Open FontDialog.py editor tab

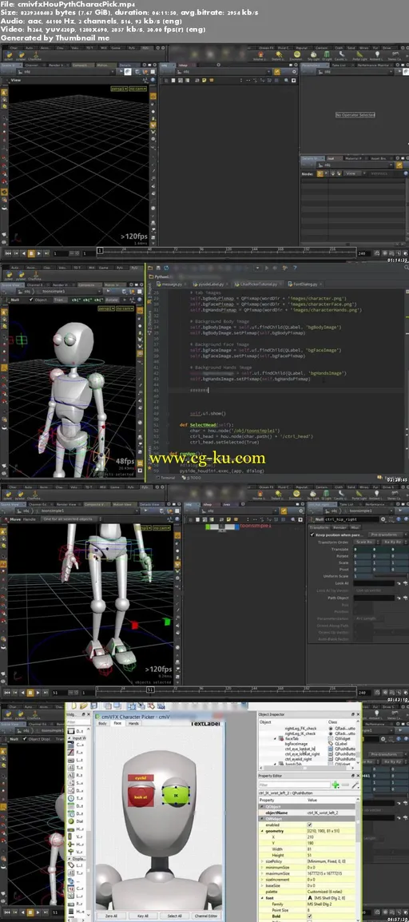(304, 284)
